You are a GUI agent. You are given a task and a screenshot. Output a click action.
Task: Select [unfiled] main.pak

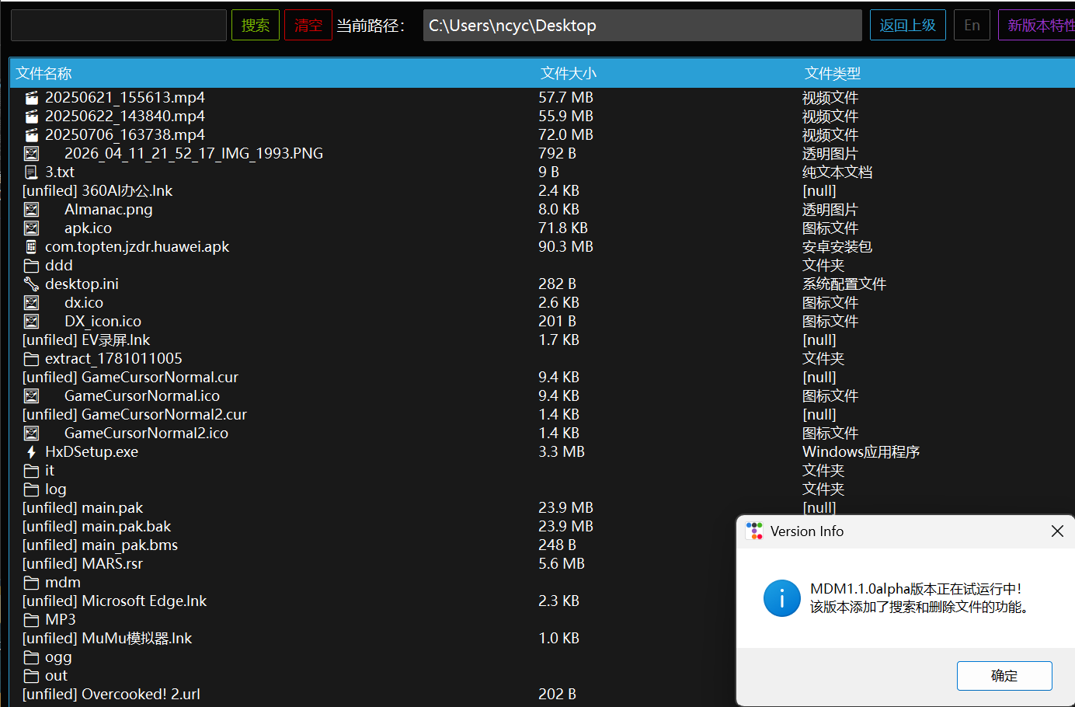pyautogui.click(x=82, y=508)
